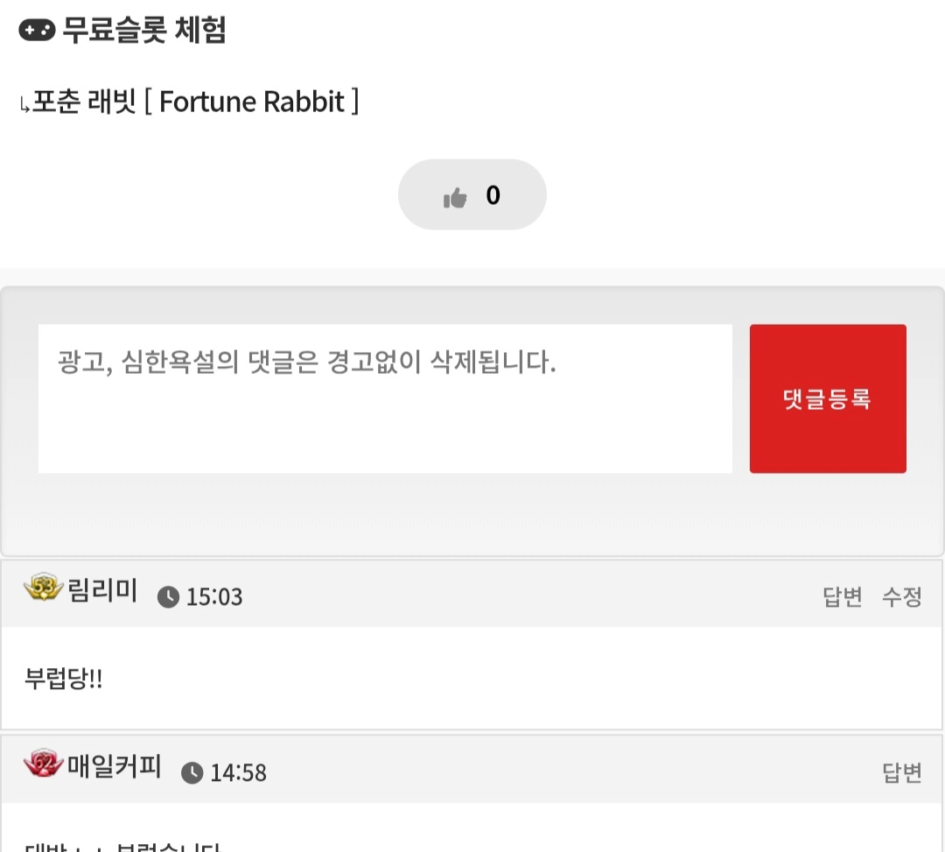
Task: Open the 매일커피 user profile name
Action: coord(115,768)
